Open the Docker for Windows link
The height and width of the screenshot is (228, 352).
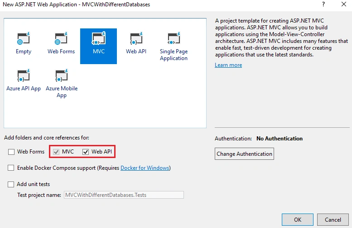tap(145, 168)
